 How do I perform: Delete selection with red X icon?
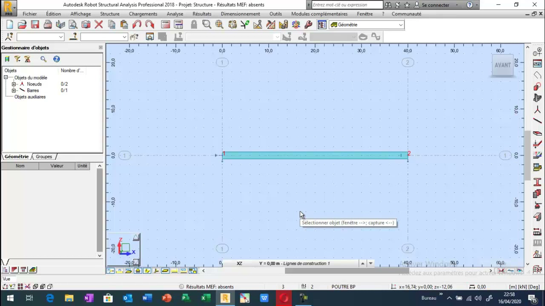[99, 25]
